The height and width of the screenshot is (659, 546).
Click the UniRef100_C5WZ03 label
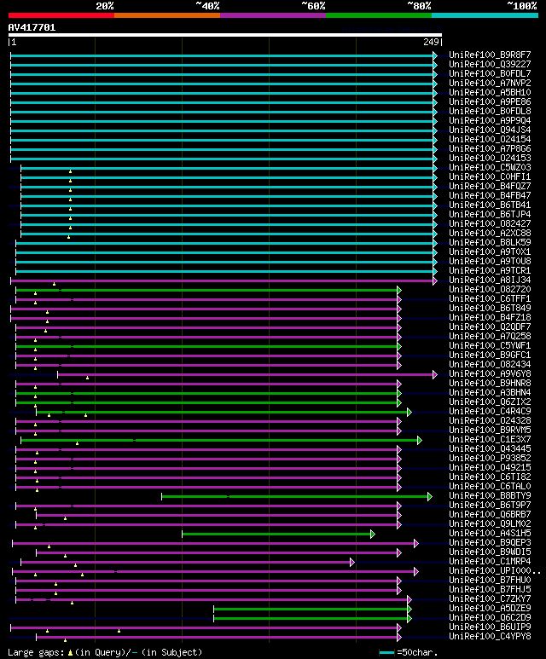[490, 167]
